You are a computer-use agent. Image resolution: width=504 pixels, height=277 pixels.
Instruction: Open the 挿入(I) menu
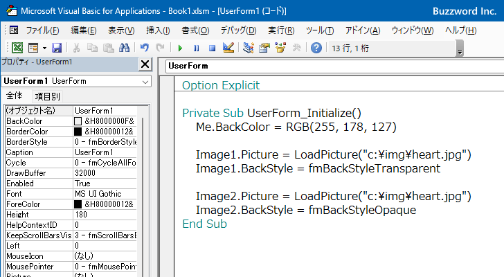coord(158,30)
